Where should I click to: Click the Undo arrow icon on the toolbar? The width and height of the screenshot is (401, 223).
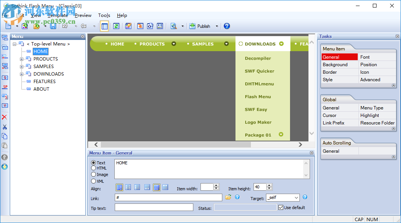pos(65,26)
